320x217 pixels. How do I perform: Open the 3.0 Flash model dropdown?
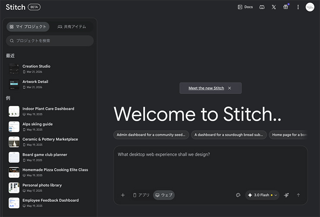262,195
